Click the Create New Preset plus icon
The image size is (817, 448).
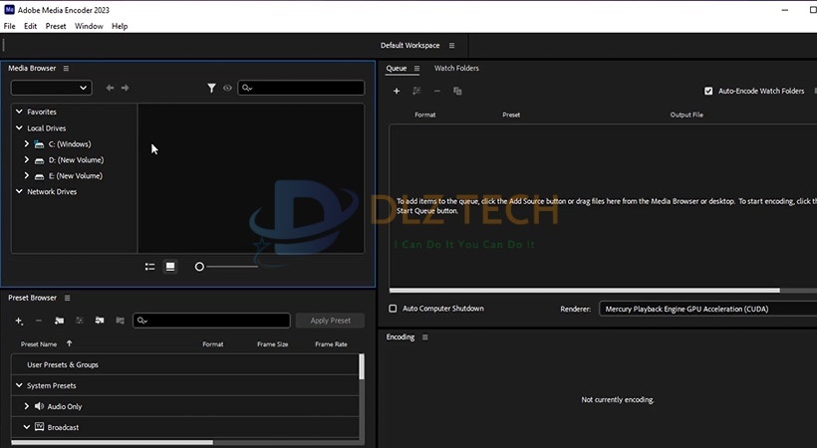[19, 321]
